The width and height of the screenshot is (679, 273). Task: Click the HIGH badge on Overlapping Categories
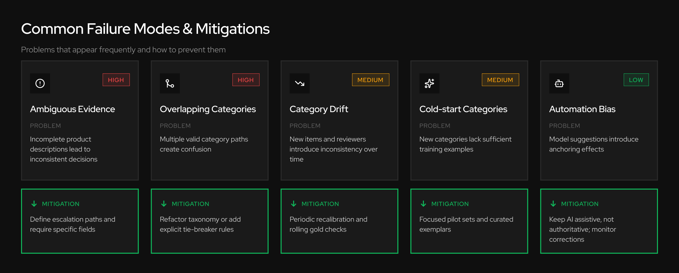coord(246,80)
